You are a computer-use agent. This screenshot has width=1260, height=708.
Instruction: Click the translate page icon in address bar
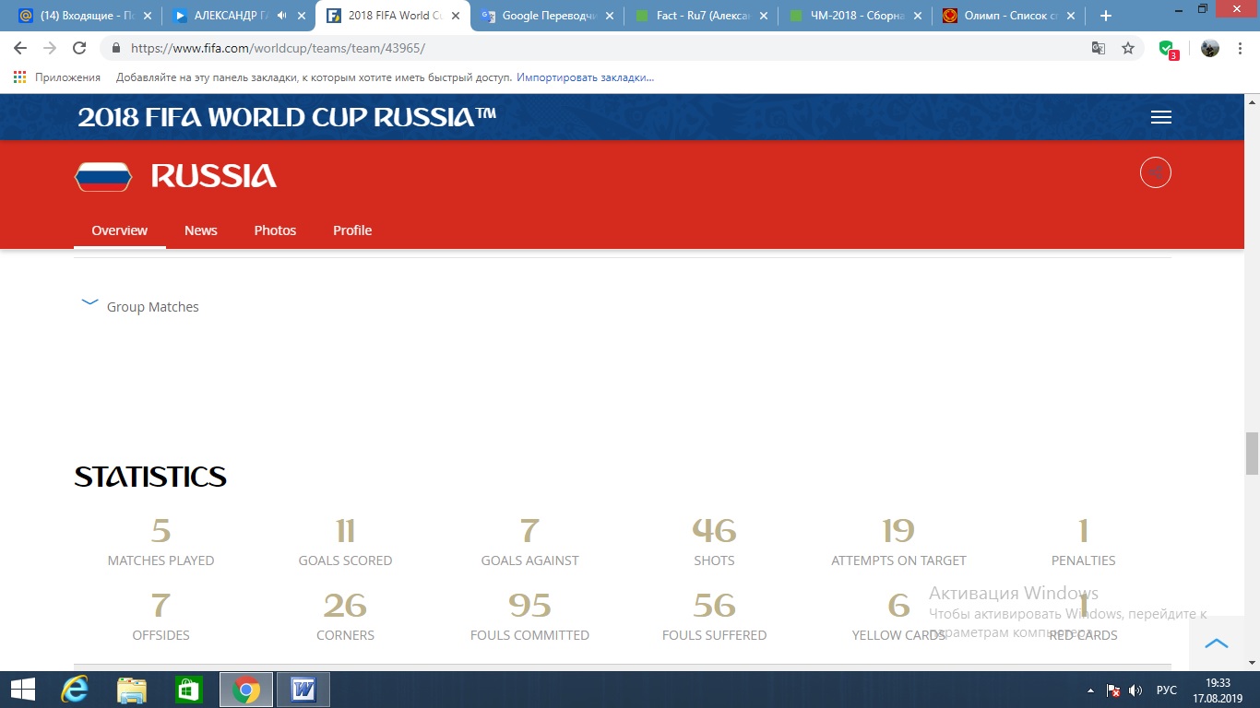pos(1099,48)
